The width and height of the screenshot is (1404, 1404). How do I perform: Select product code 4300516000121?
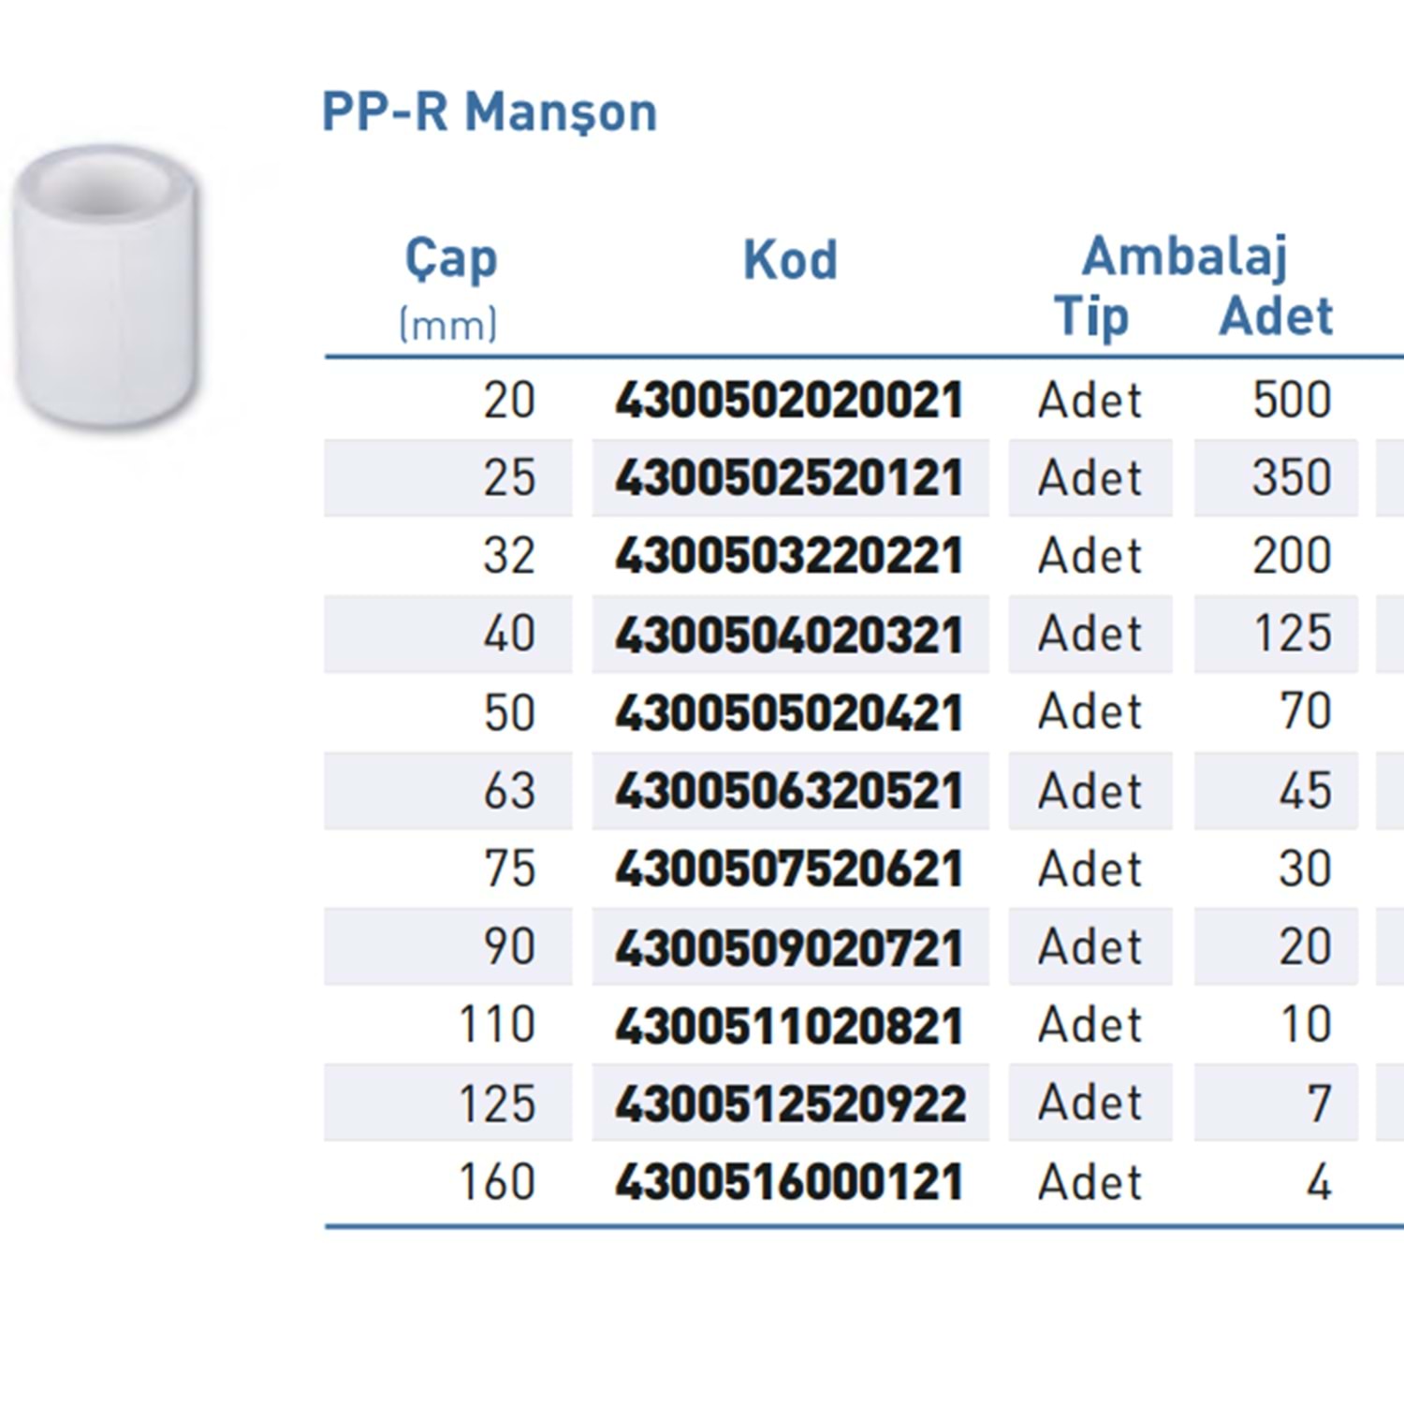tap(789, 1181)
